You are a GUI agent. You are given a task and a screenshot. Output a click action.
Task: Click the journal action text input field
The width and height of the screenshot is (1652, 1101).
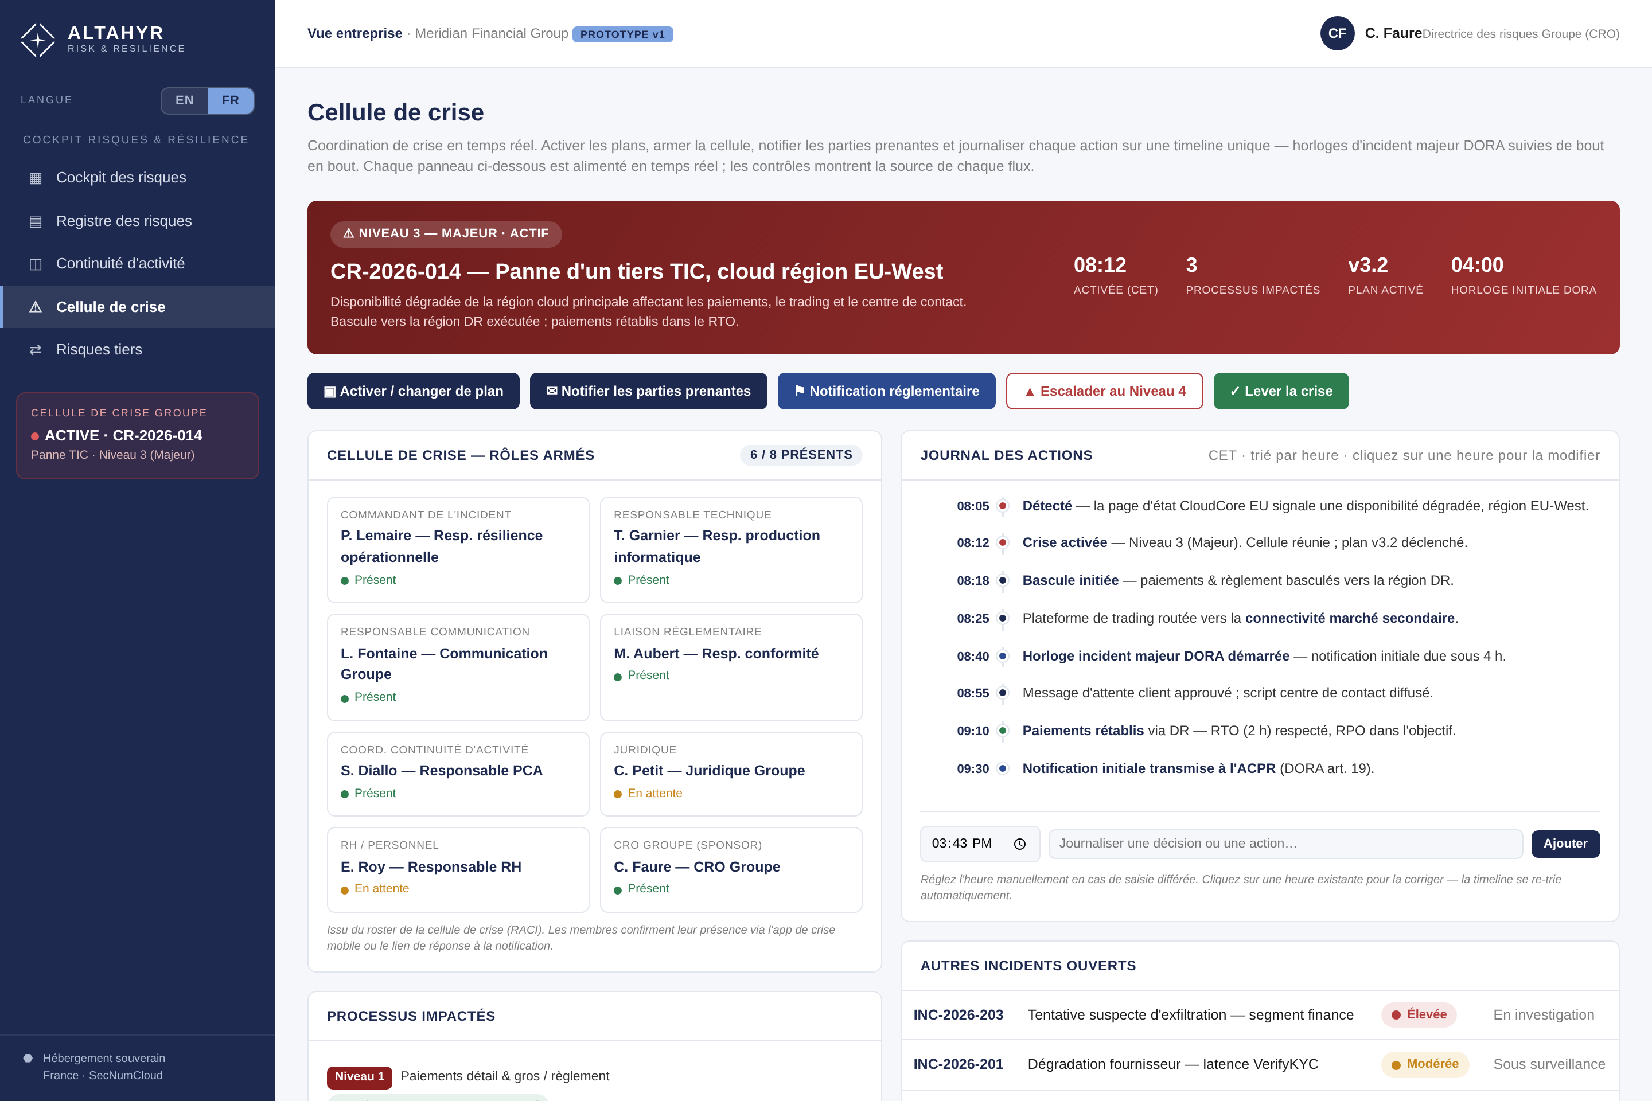(x=1285, y=844)
